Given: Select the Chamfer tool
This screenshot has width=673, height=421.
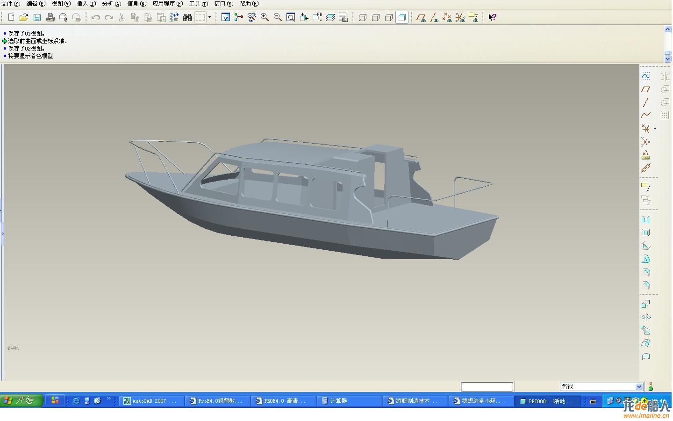Looking at the screenshot, I should tap(646, 285).
